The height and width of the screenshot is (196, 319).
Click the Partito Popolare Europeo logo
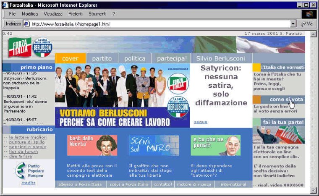[x=29, y=171]
